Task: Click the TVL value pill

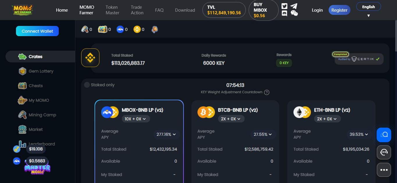Action: (224, 10)
